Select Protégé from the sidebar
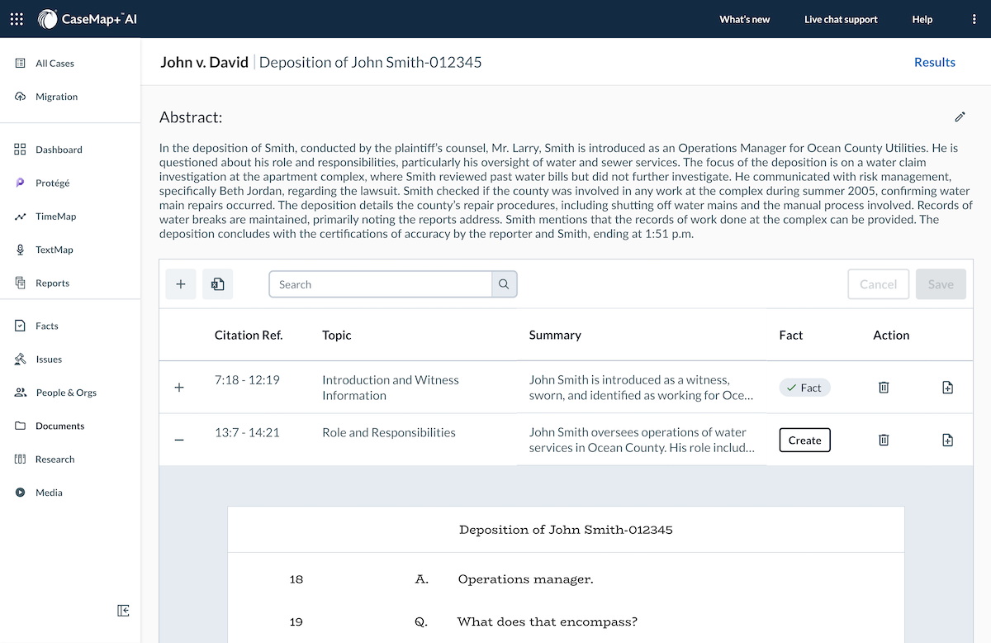 (x=52, y=183)
